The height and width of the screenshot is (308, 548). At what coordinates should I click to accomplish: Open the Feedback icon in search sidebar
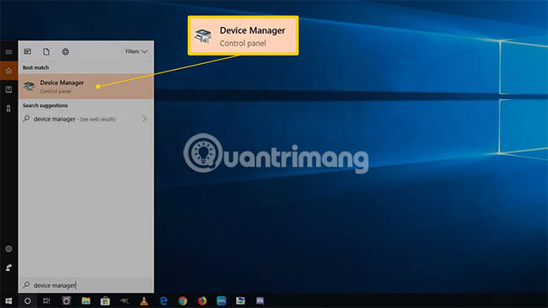coord(8,268)
